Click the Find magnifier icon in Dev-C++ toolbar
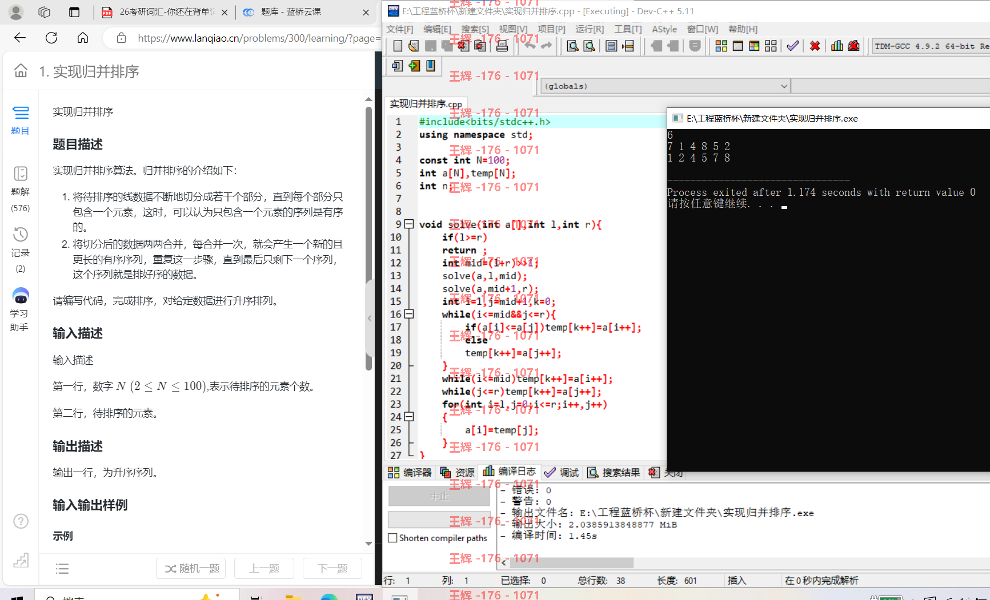This screenshot has height=600, width=990. pos(572,46)
